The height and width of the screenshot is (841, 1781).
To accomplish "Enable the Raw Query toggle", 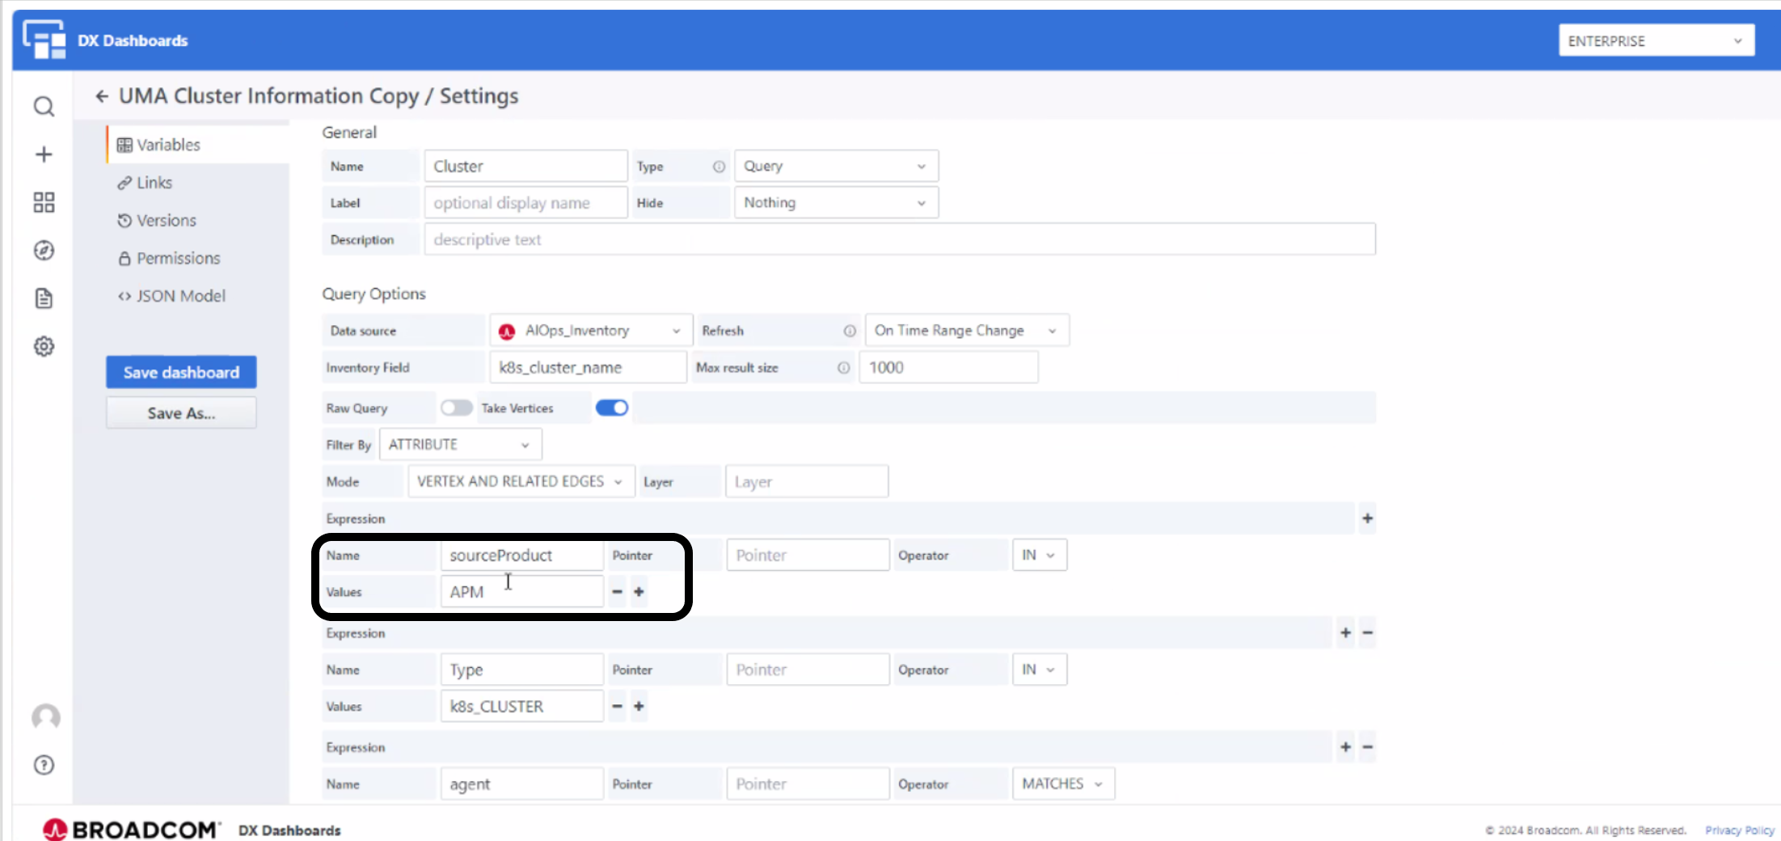I will coord(456,408).
